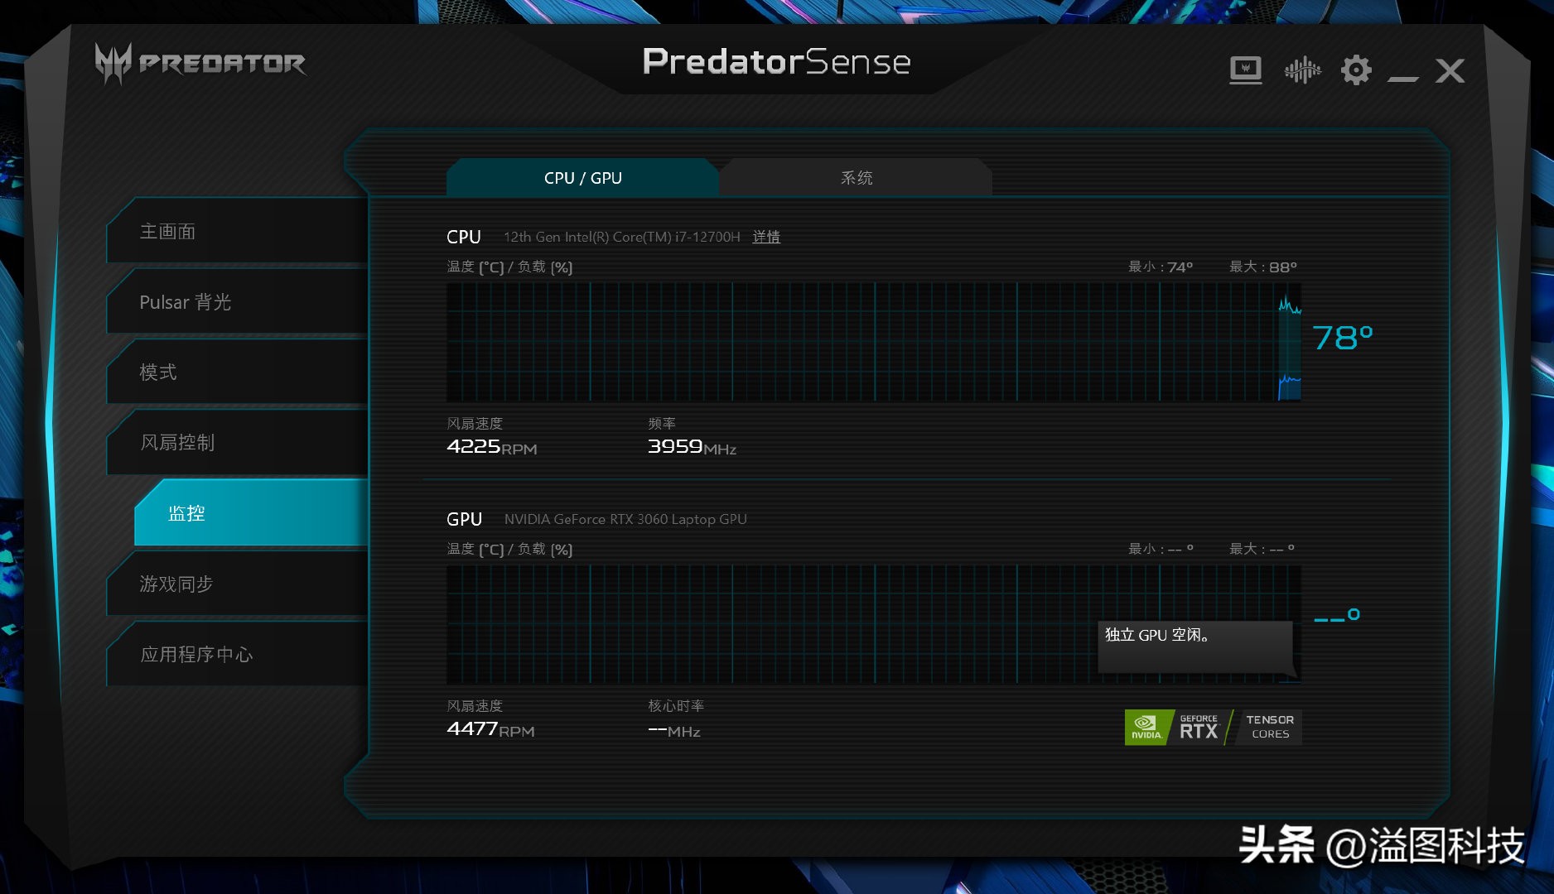Open 应用程序中心 app center
1554x894 pixels.
click(x=237, y=655)
